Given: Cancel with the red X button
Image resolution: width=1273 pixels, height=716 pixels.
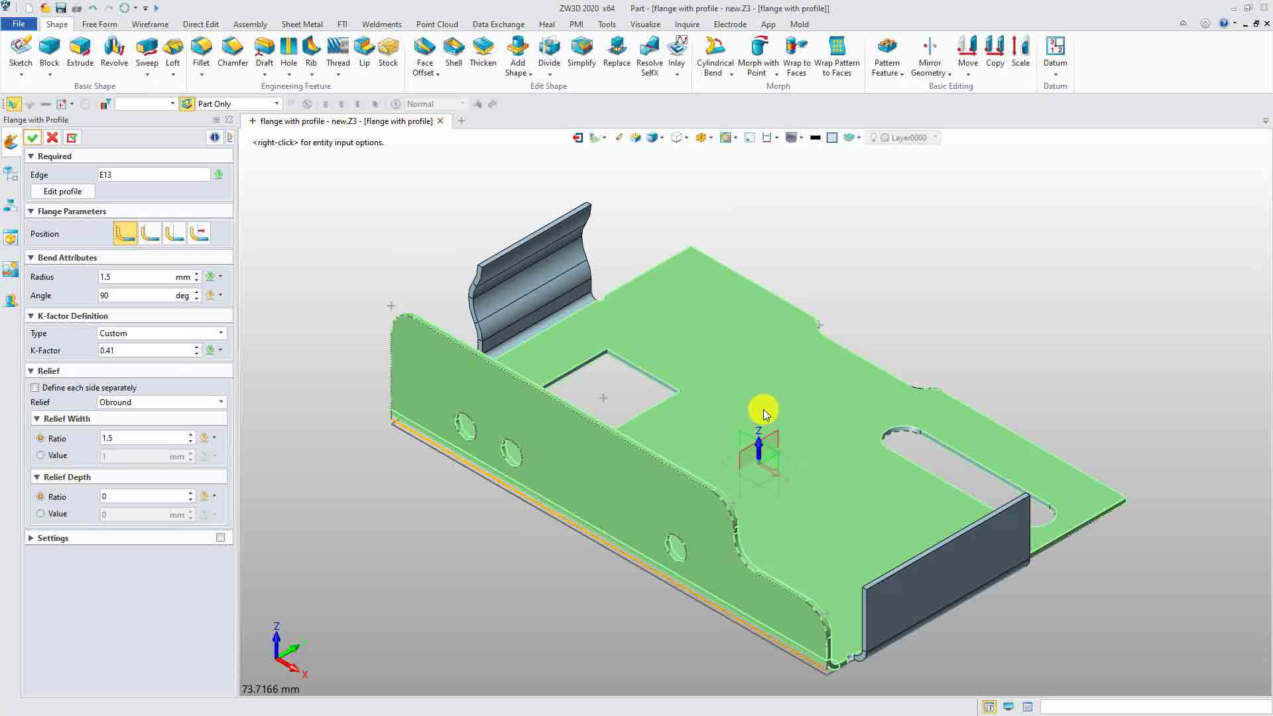Looking at the screenshot, I should point(52,137).
